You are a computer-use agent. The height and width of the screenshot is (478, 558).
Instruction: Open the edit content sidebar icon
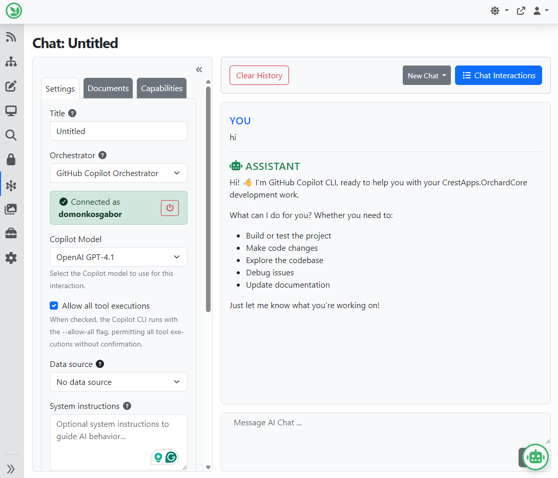click(x=11, y=86)
